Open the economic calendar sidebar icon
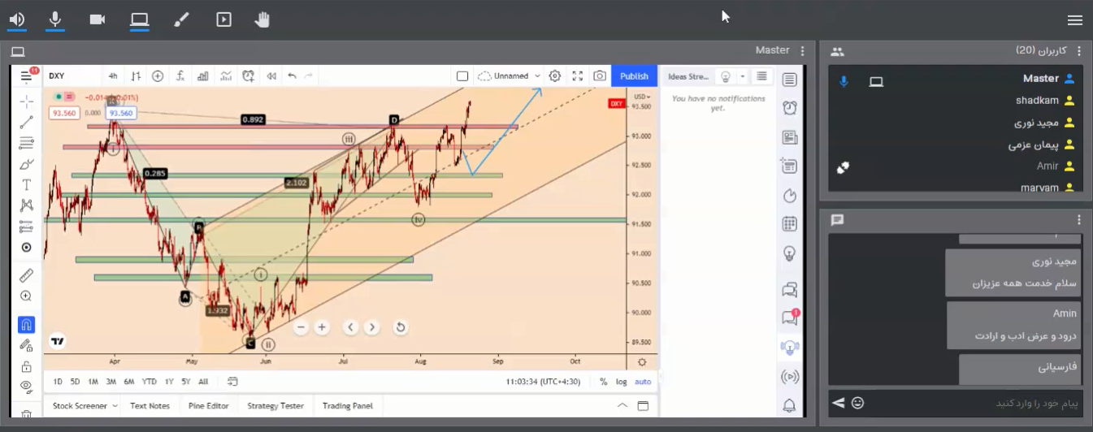The height and width of the screenshot is (432, 1093). pyautogui.click(x=789, y=224)
